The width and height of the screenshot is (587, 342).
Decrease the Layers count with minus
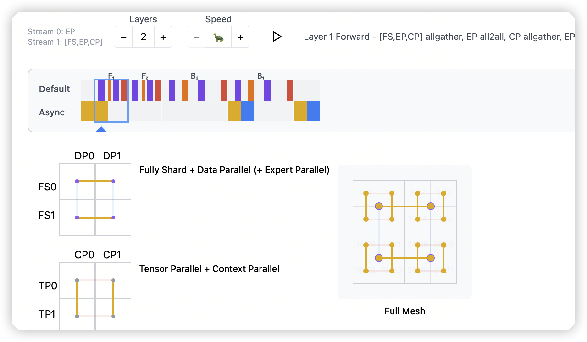(124, 37)
